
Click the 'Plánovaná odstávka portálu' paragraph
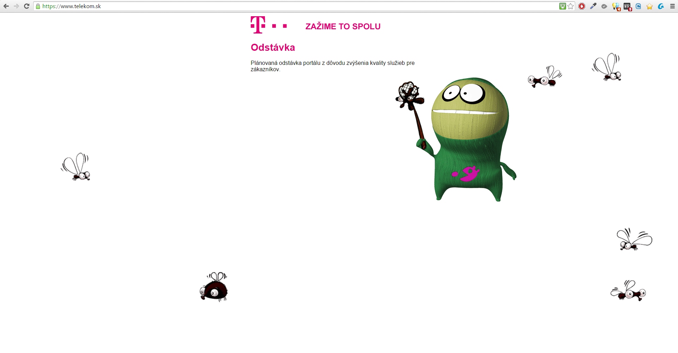(333, 66)
